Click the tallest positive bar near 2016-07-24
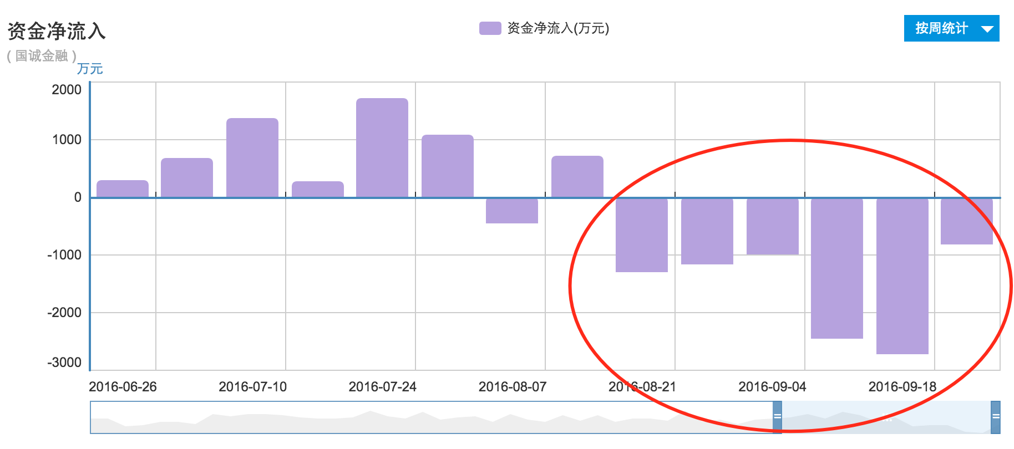 (382, 148)
